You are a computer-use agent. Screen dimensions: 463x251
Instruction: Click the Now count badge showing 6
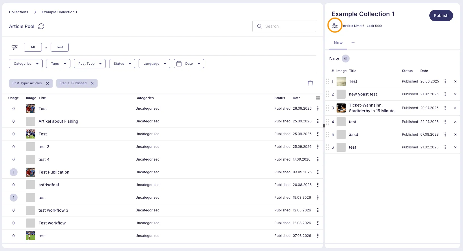tap(346, 59)
